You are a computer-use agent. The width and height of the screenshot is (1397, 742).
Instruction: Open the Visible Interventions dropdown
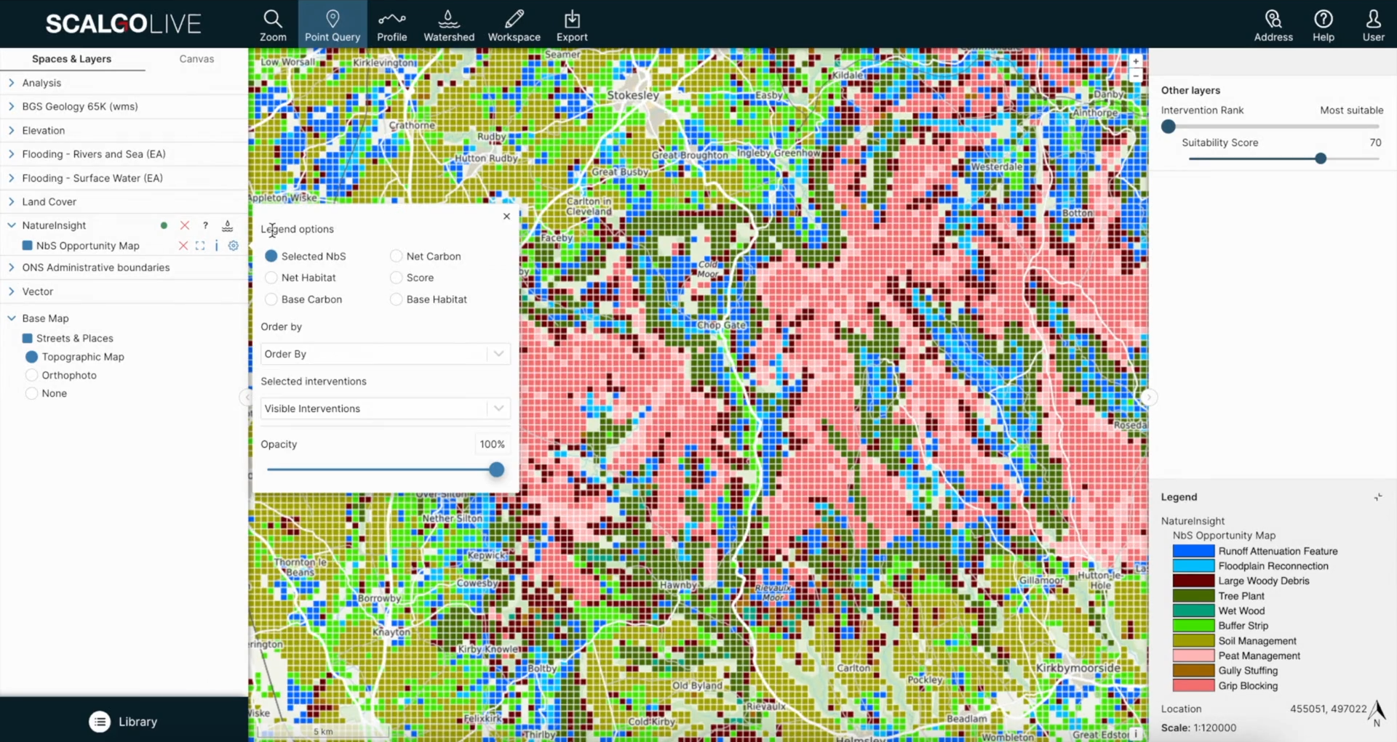point(385,408)
